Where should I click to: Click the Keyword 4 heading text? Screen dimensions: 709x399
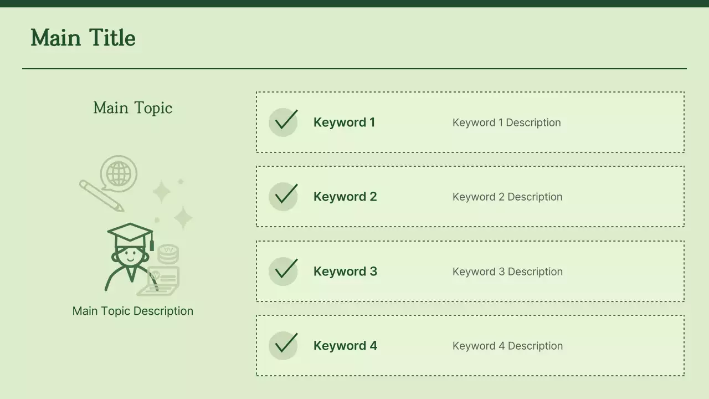[x=345, y=346]
